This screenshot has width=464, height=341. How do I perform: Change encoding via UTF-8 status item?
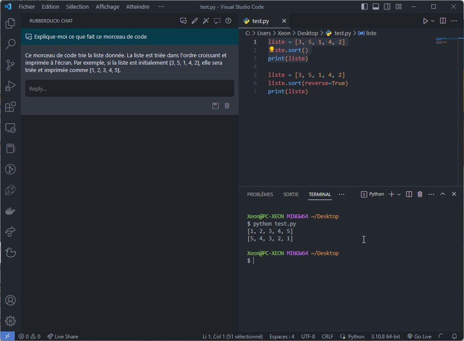point(308,336)
